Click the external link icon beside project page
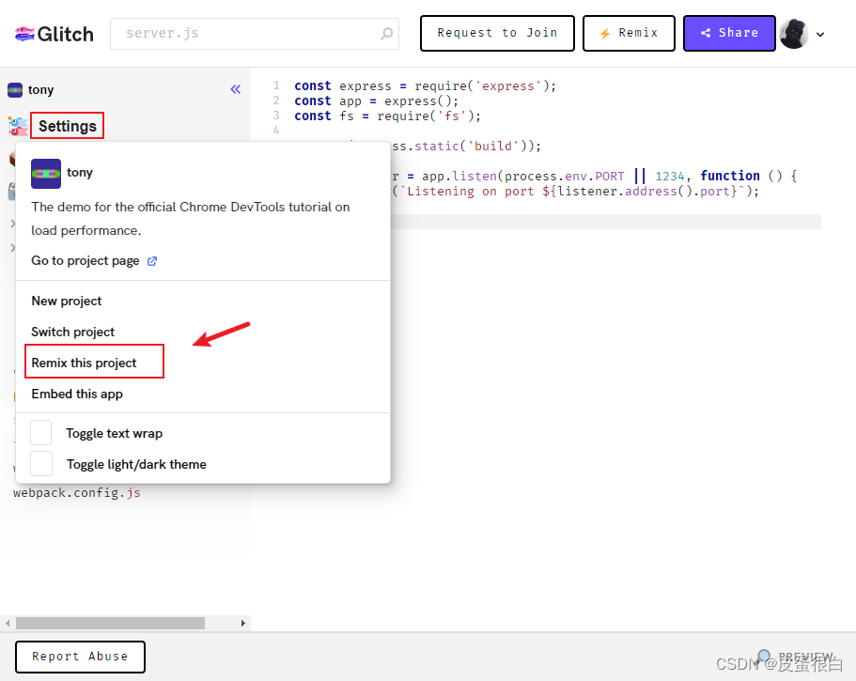The width and height of the screenshot is (856, 681). 152,261
